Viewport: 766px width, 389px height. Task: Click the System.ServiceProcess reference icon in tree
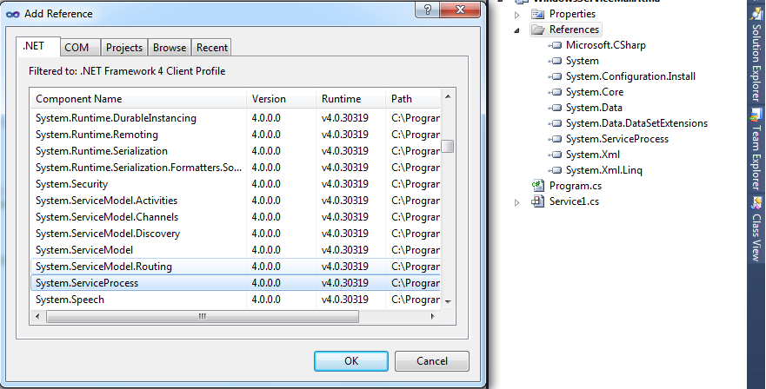[555, 139]
